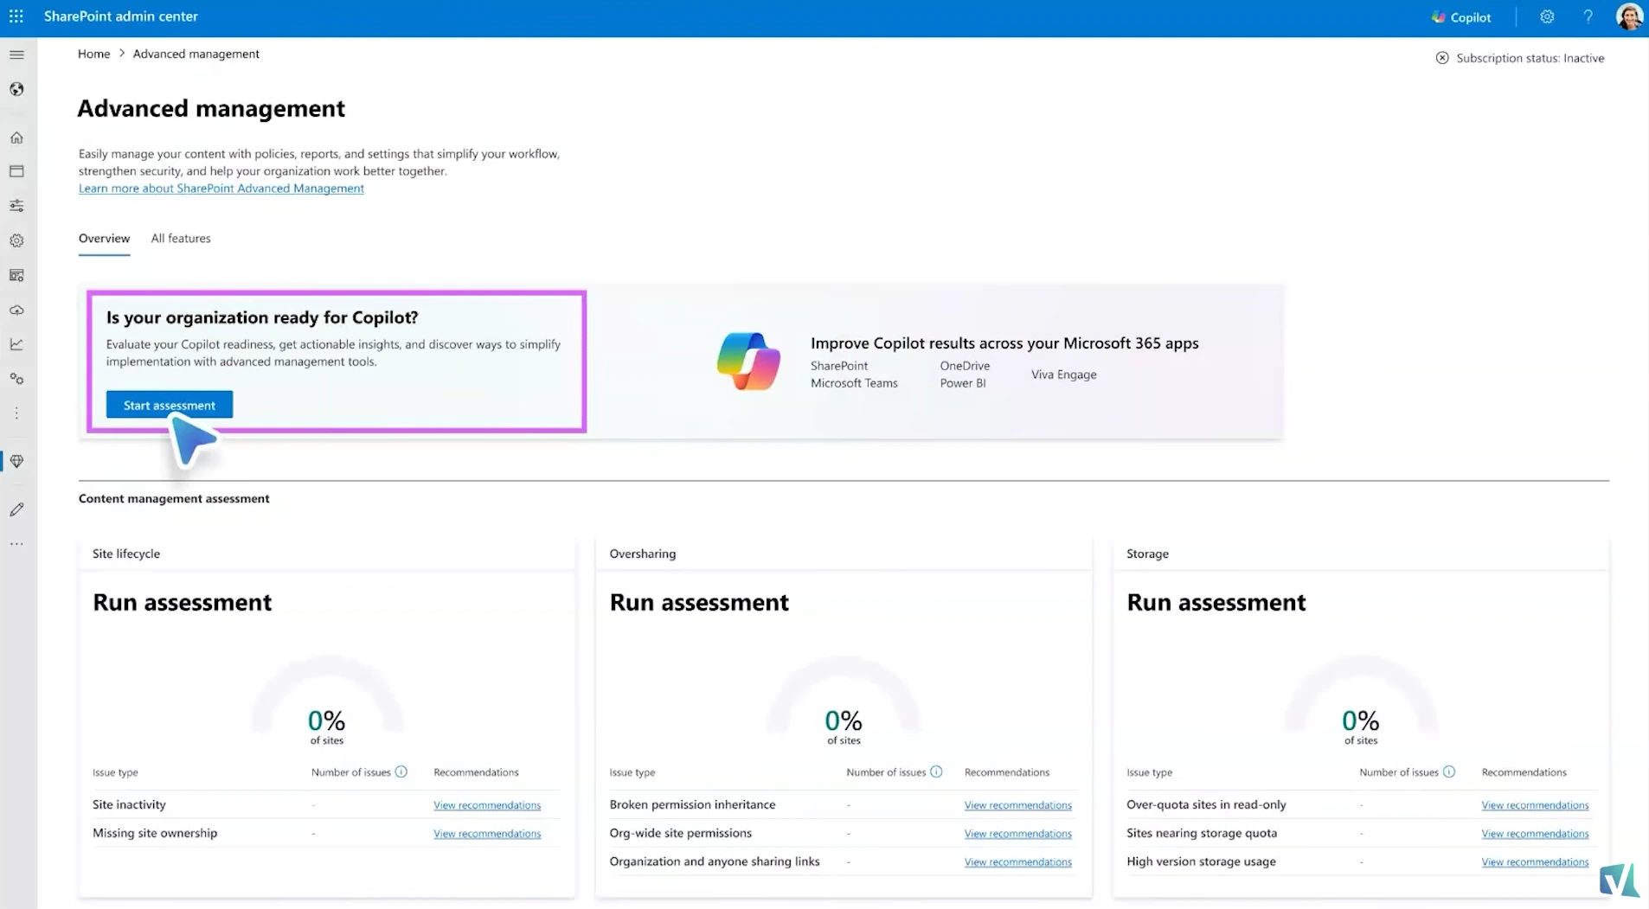Click the Home breadcrumb link
The width and height of the screenshot is (1649, 909).
tap(93, 54)
